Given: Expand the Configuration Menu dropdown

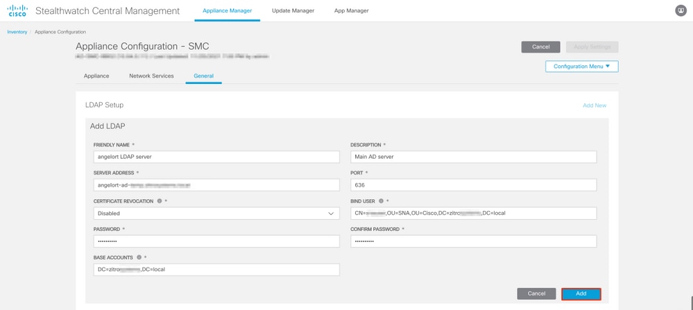Looking at the screenshot, I should (581, 67).
